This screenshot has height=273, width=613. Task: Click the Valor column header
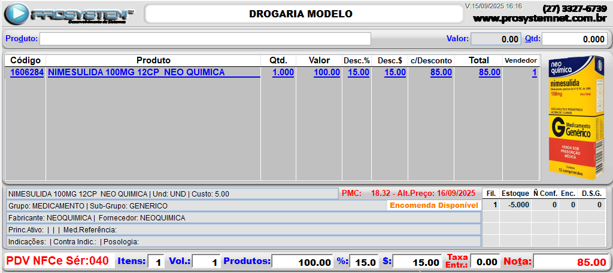pos(319,60)
